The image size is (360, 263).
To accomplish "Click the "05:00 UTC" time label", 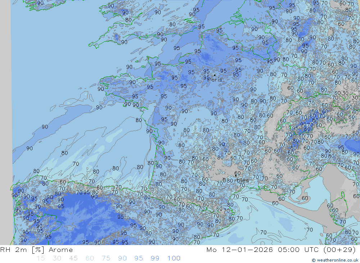I will [x=299, y=249].
